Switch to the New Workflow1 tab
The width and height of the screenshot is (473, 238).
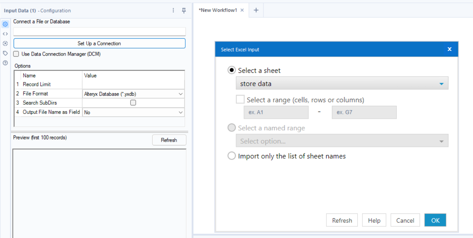pyautogui.click(x=218, y=10)
